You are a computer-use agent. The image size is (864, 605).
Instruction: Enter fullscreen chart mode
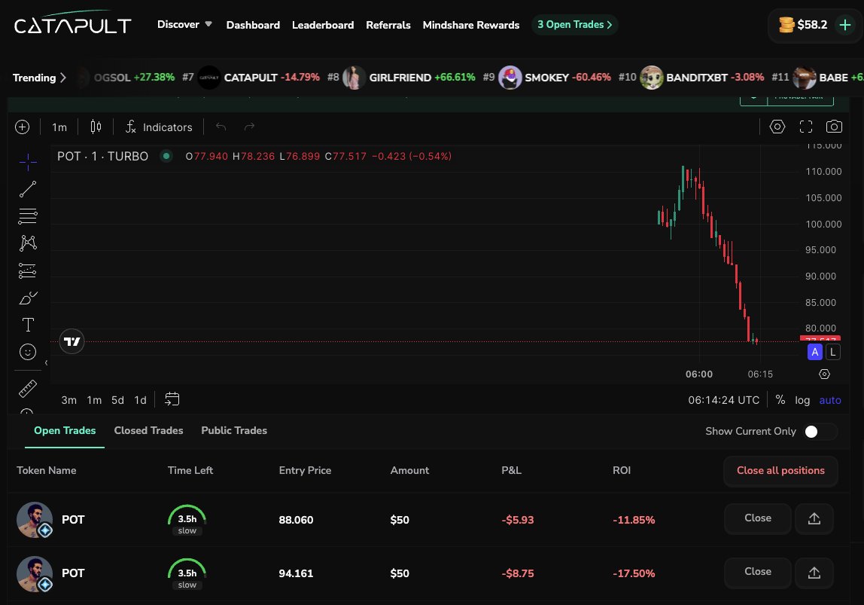click(x=805, y=127)
